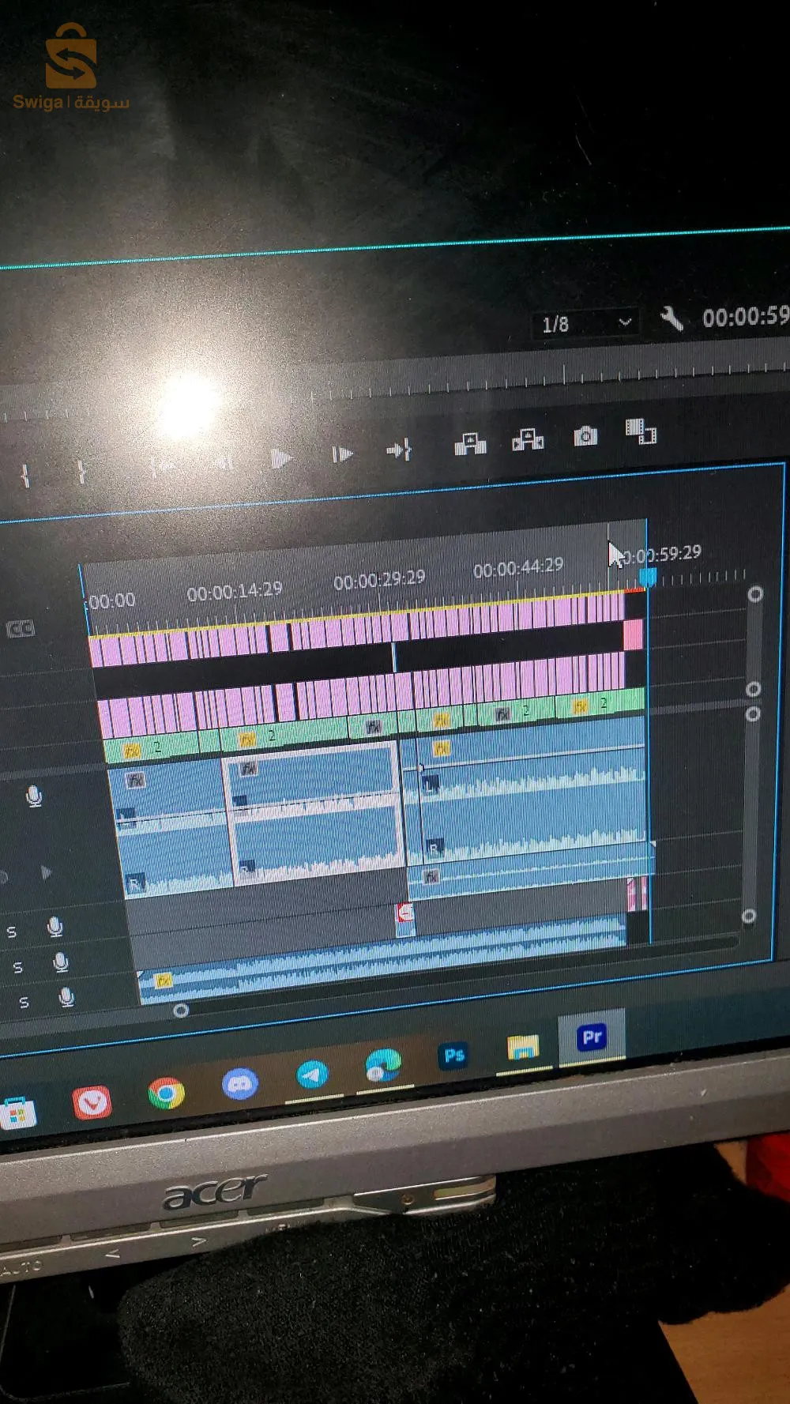Open the Vivaldi browser taskbar icon
Screen dimensions: 790x1404
click(x=92, y=1103)
